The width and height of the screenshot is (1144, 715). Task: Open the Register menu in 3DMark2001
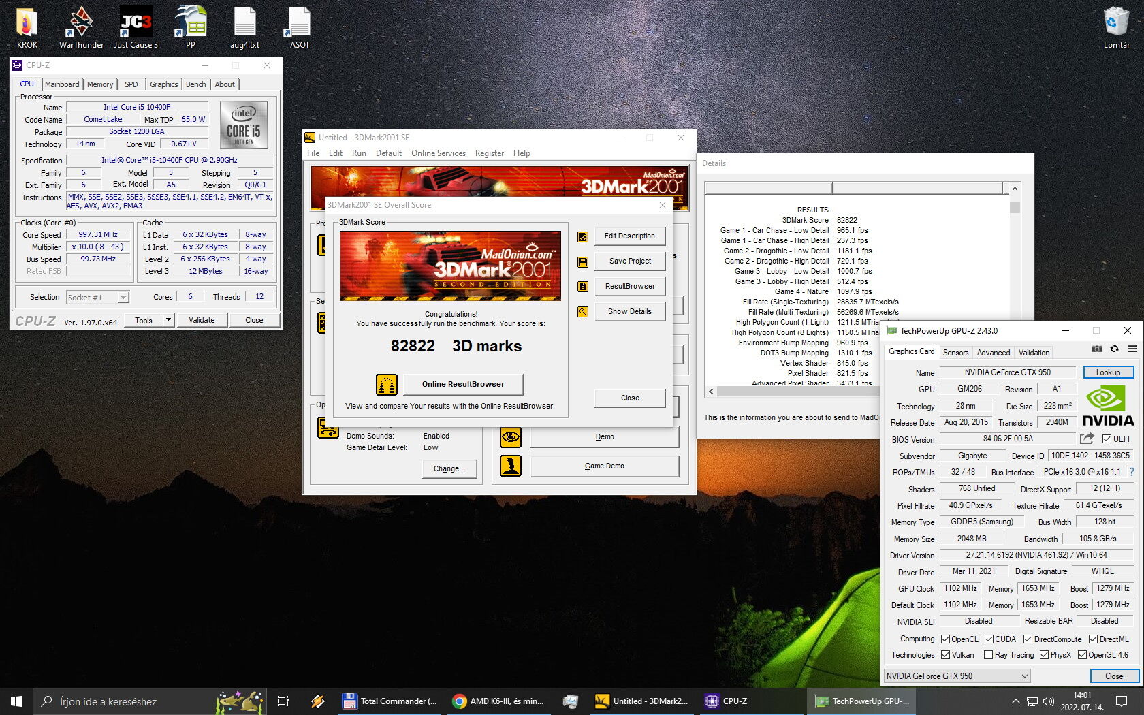coord(490,153)
